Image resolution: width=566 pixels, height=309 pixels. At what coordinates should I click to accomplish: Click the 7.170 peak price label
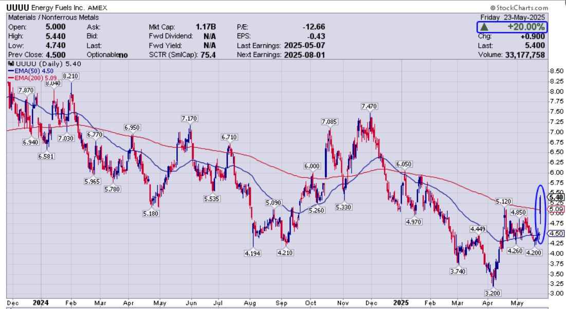tap(190, 118)
